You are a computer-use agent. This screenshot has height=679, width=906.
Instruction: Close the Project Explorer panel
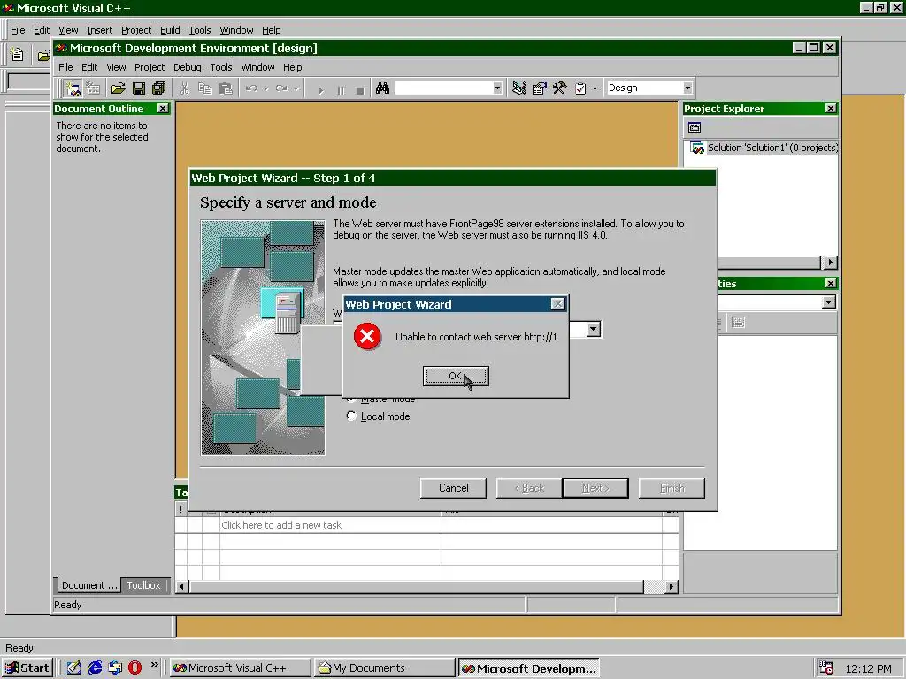[830, 108]
